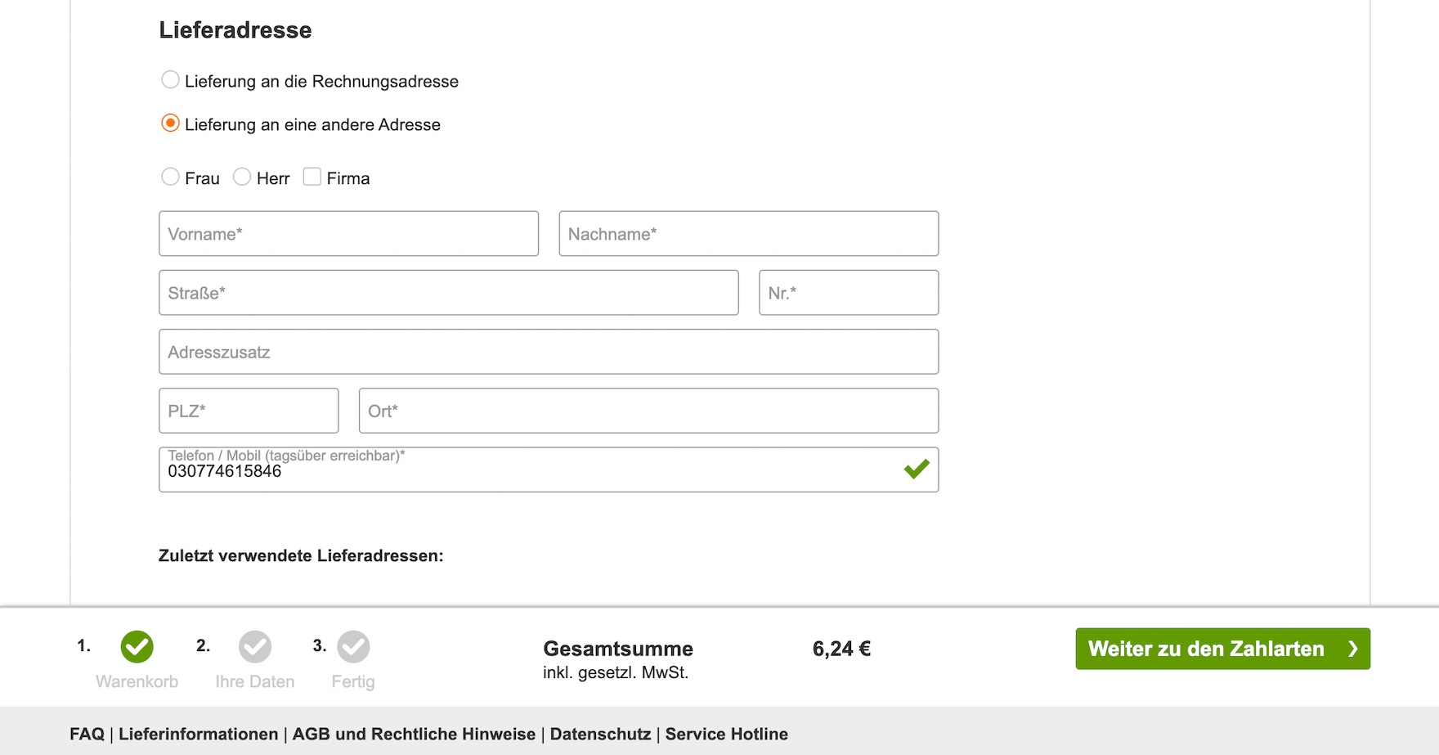The height and width of the screenshot is (755, 1439).
Task: Click the green Warenkorb step checkmark icon
Action: pos(137,647)
